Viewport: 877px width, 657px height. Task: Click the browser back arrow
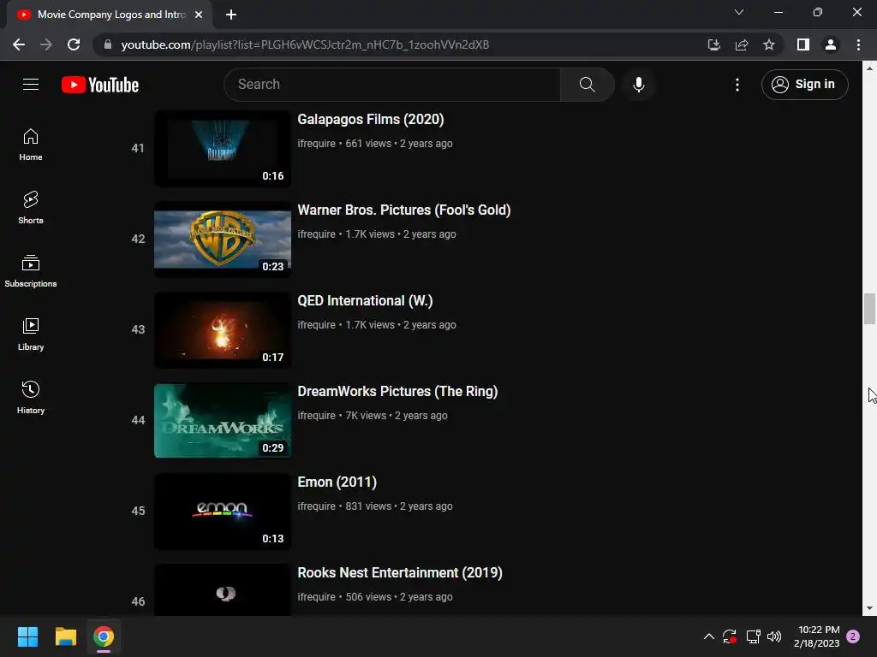coord(19,44)
